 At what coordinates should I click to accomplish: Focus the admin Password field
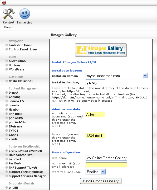click(95, 136)
